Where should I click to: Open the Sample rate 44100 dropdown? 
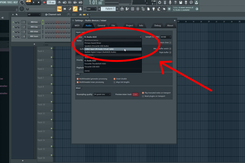coord(166,37)
